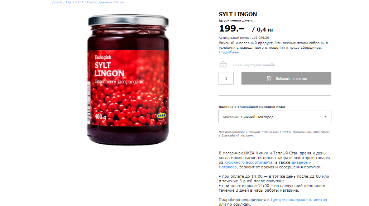This screenshot has height=206, width=369.
Task: Click the Подробнее link
Action: pos(229,52)
